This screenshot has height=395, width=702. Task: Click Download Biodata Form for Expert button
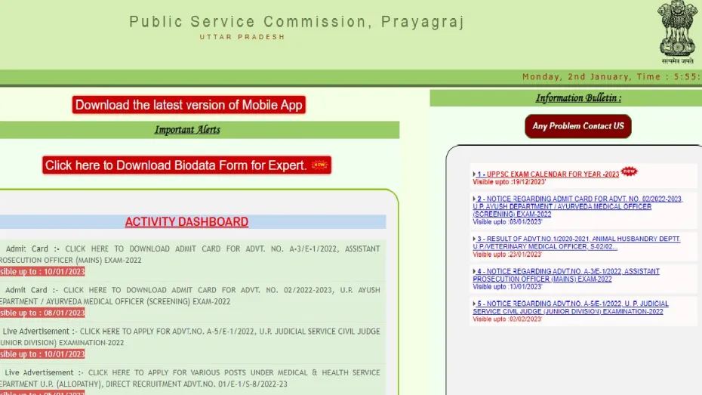click(x=186, y=165)
